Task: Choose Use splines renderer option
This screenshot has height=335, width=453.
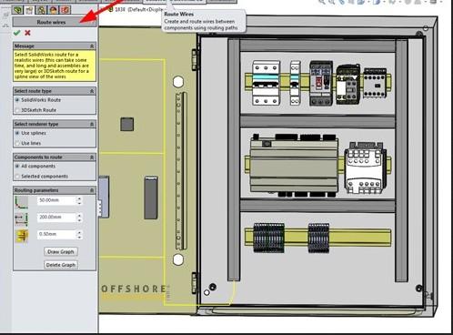Action: point(17,133)
